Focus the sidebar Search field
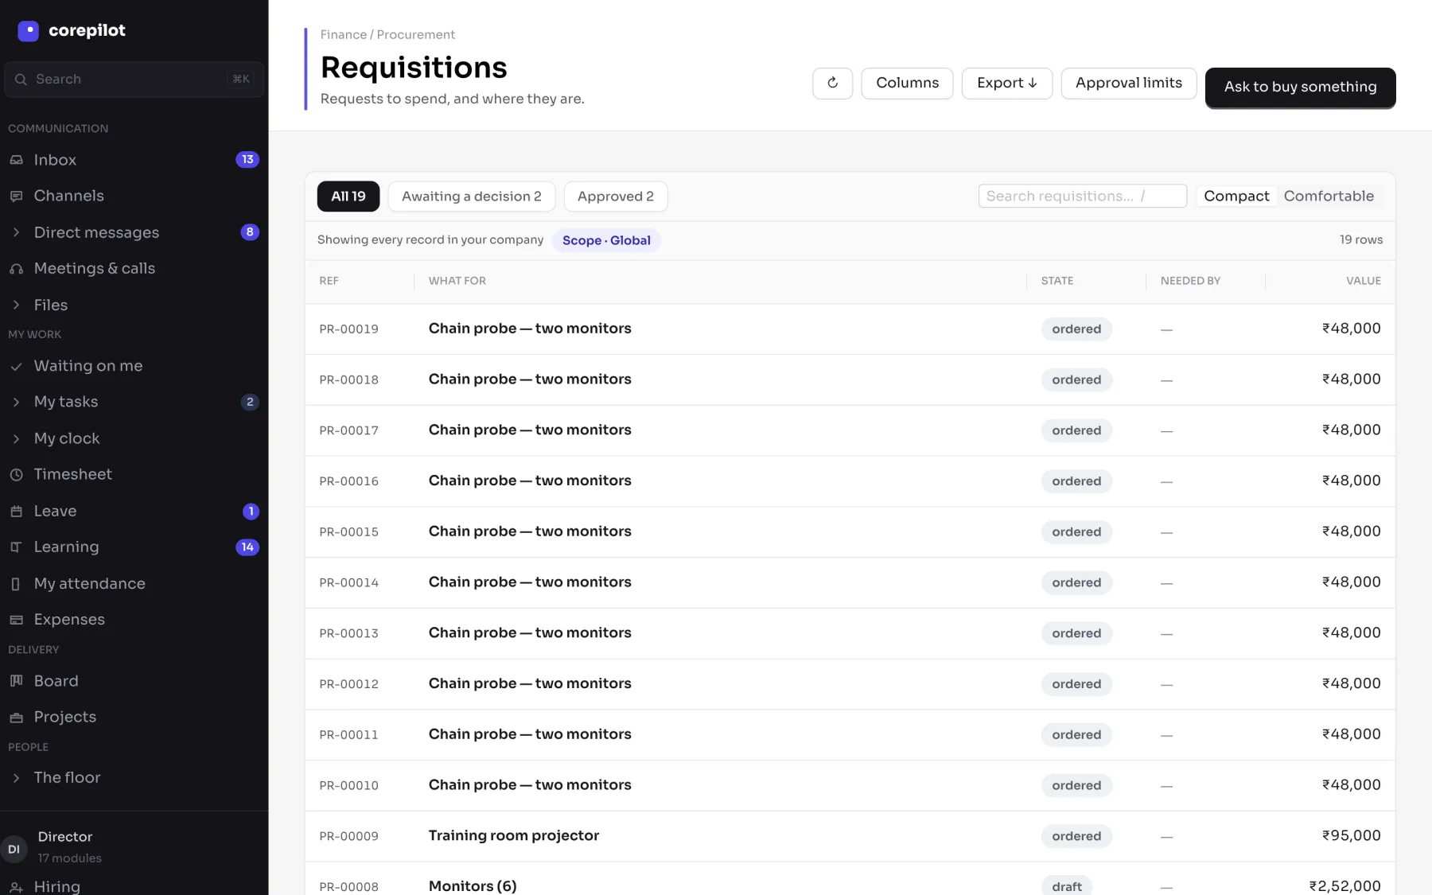The width and height of the screenshot is (1432, 895). coord(134,80)
